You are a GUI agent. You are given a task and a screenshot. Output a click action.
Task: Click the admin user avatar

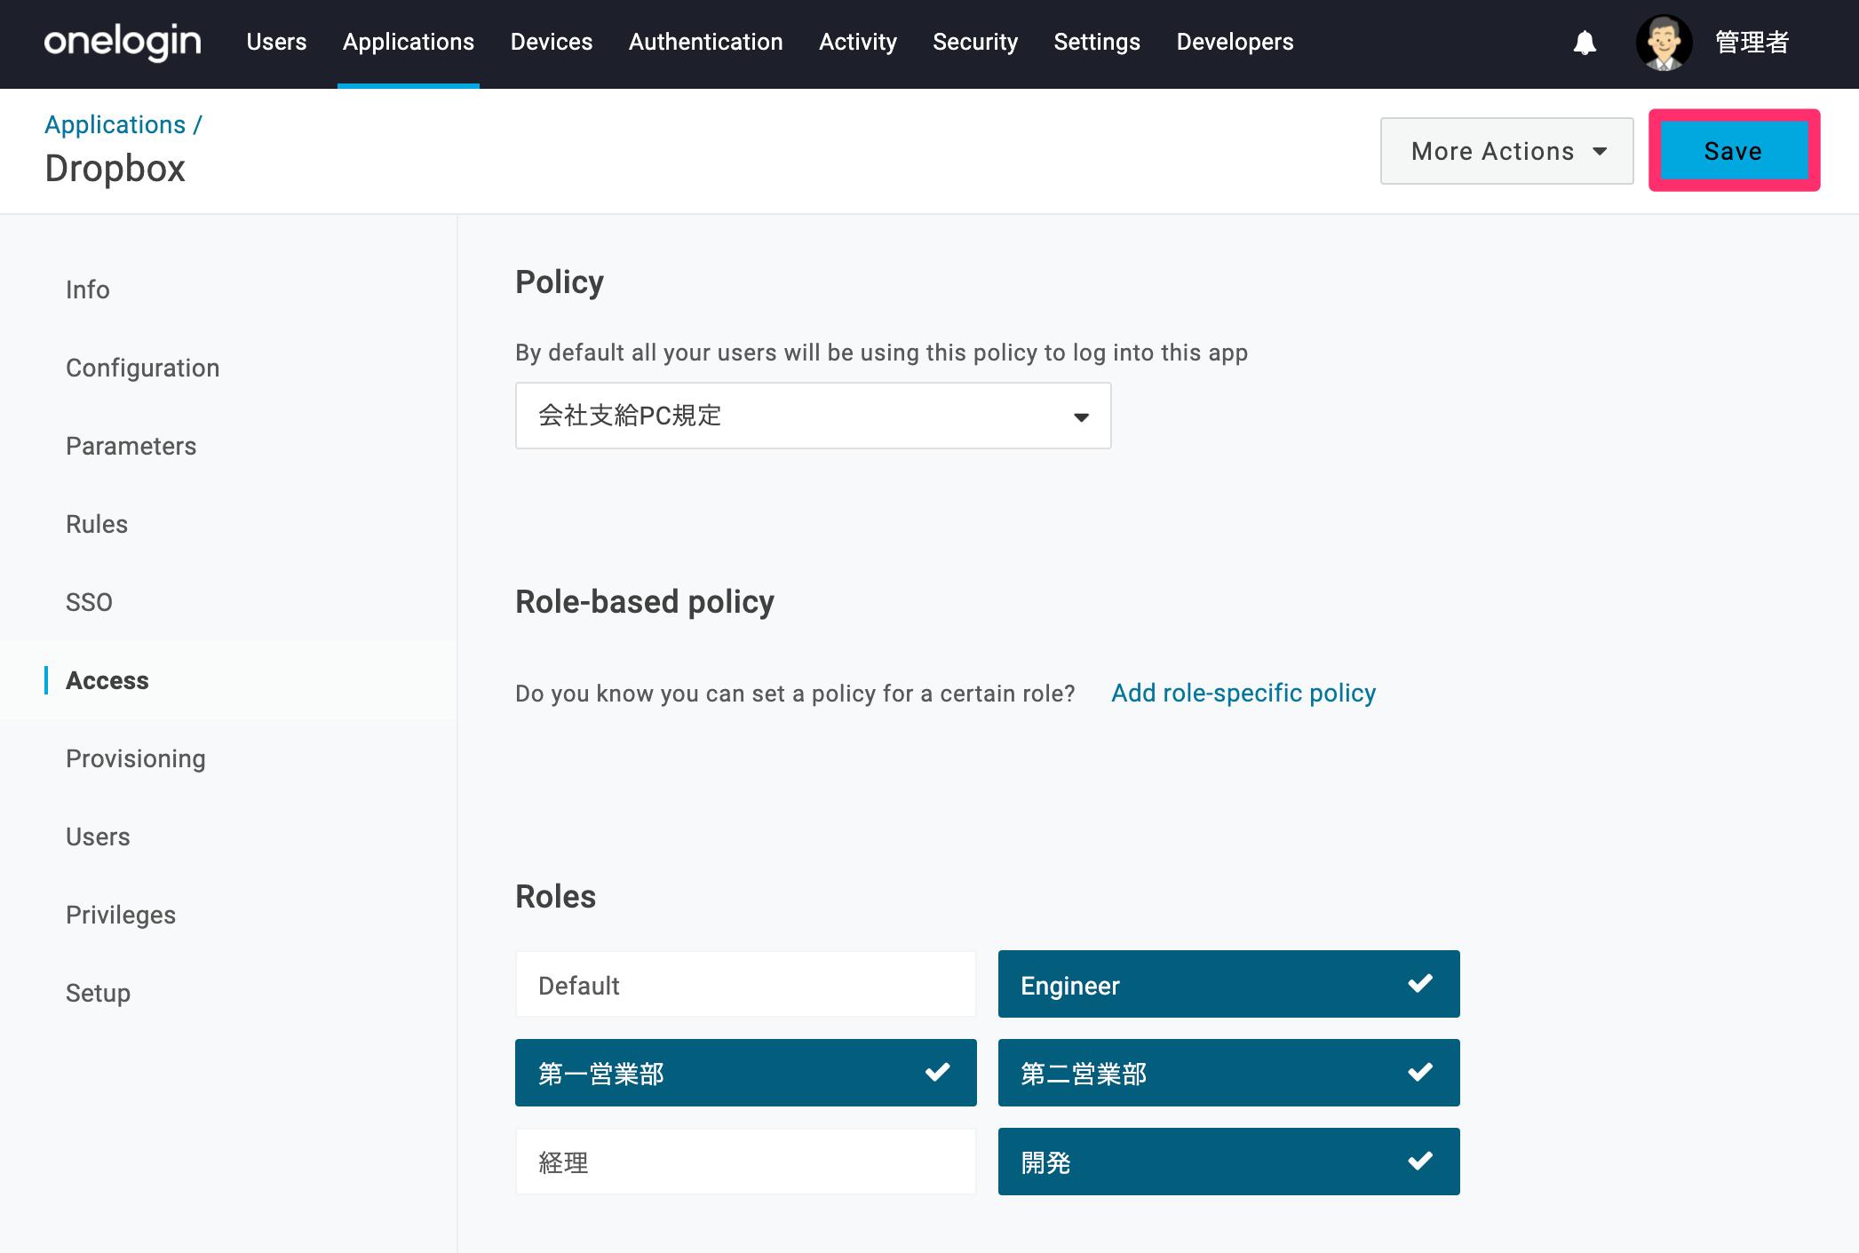click(1664, 43)
